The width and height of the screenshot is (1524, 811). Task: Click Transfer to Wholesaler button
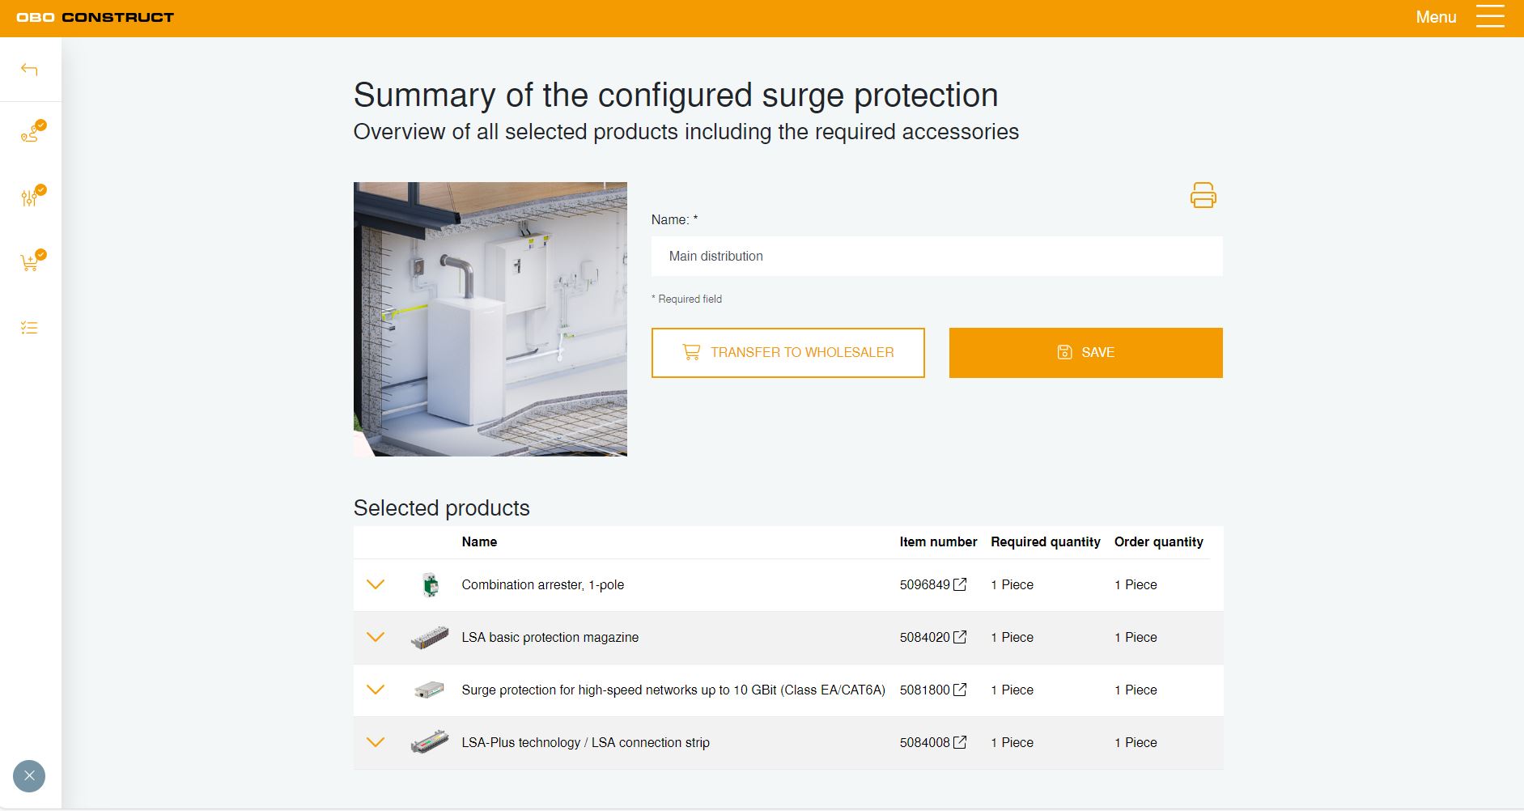787,352
